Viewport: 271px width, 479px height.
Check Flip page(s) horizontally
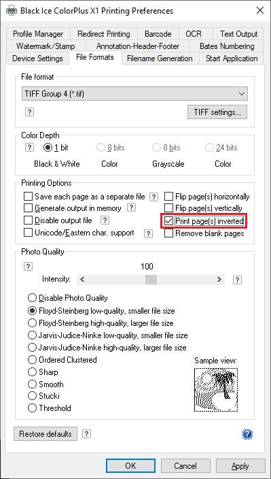(168, 196)
